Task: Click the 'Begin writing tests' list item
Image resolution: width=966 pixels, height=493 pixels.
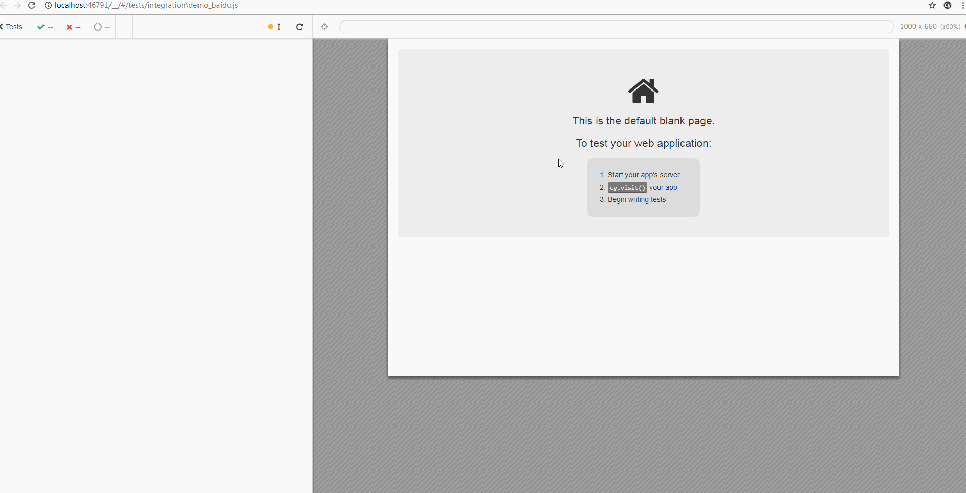Action: pos(636,199)
